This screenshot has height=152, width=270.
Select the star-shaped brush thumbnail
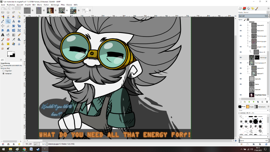[260, 122]
